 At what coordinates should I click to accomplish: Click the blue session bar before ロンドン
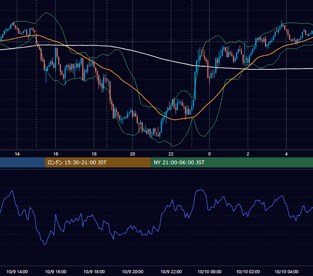[x=23, y=162]
